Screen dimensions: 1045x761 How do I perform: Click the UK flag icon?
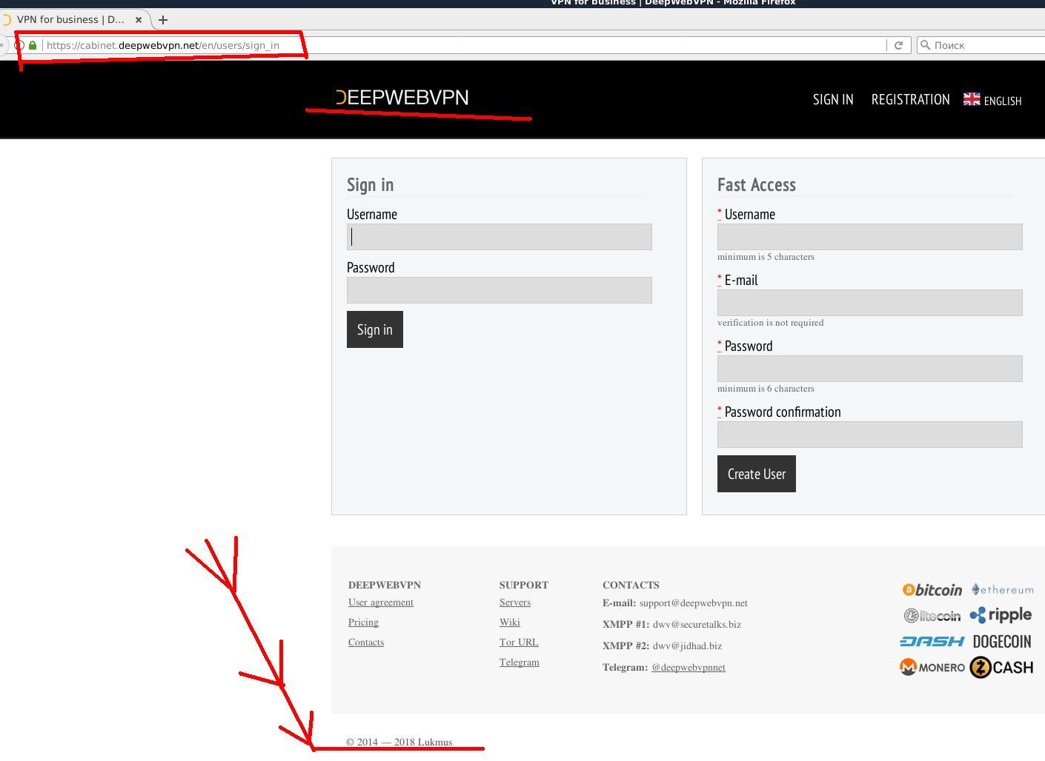click(x=972, y=99)
